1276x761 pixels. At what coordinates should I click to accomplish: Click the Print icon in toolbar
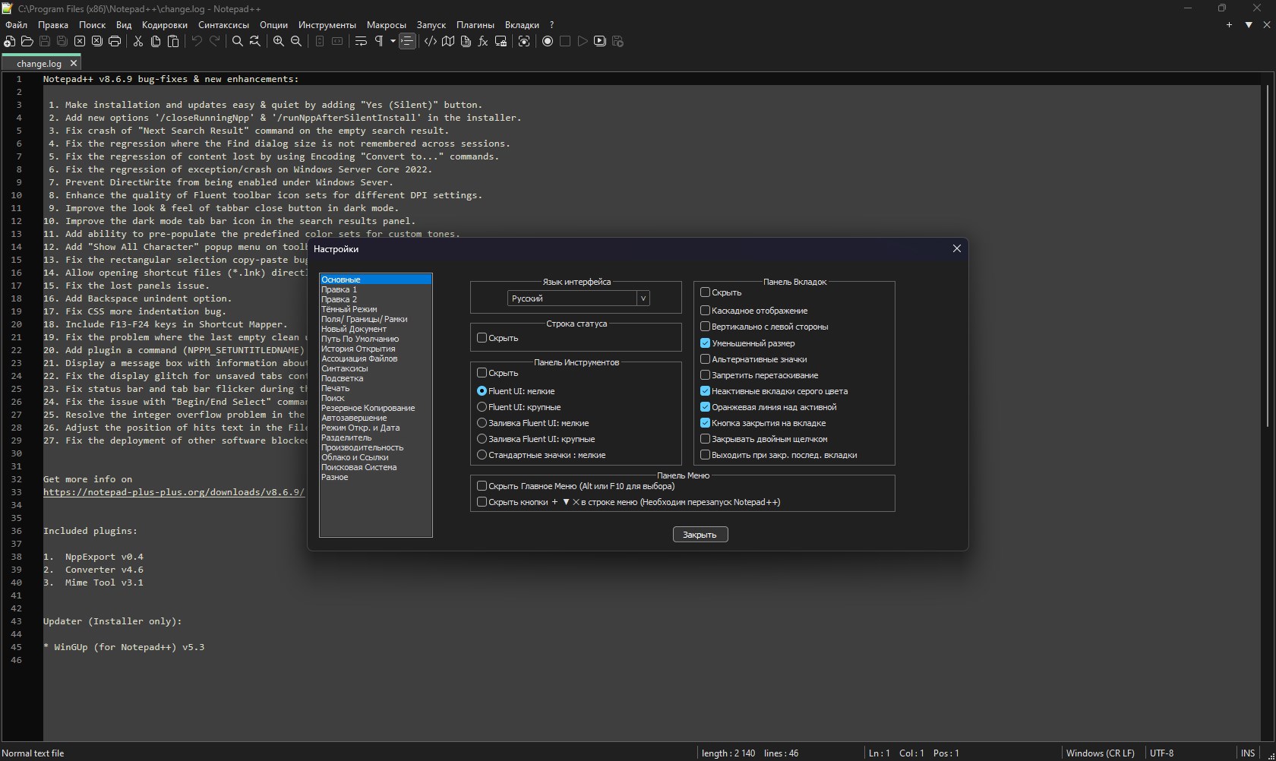click(115, 41)
